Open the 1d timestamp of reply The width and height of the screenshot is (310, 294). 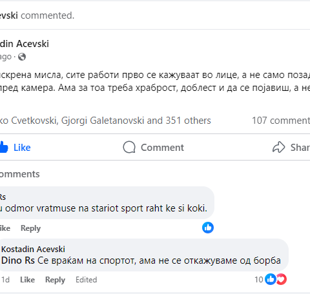tap(5, 280)
